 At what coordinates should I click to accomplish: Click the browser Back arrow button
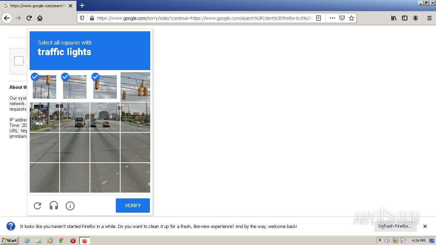7,18
